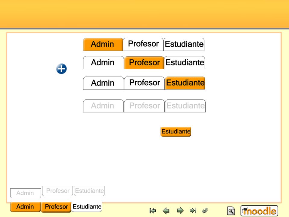Go to the previous slide arrow
Screen dimensions: 289x217
coord(166,211)
